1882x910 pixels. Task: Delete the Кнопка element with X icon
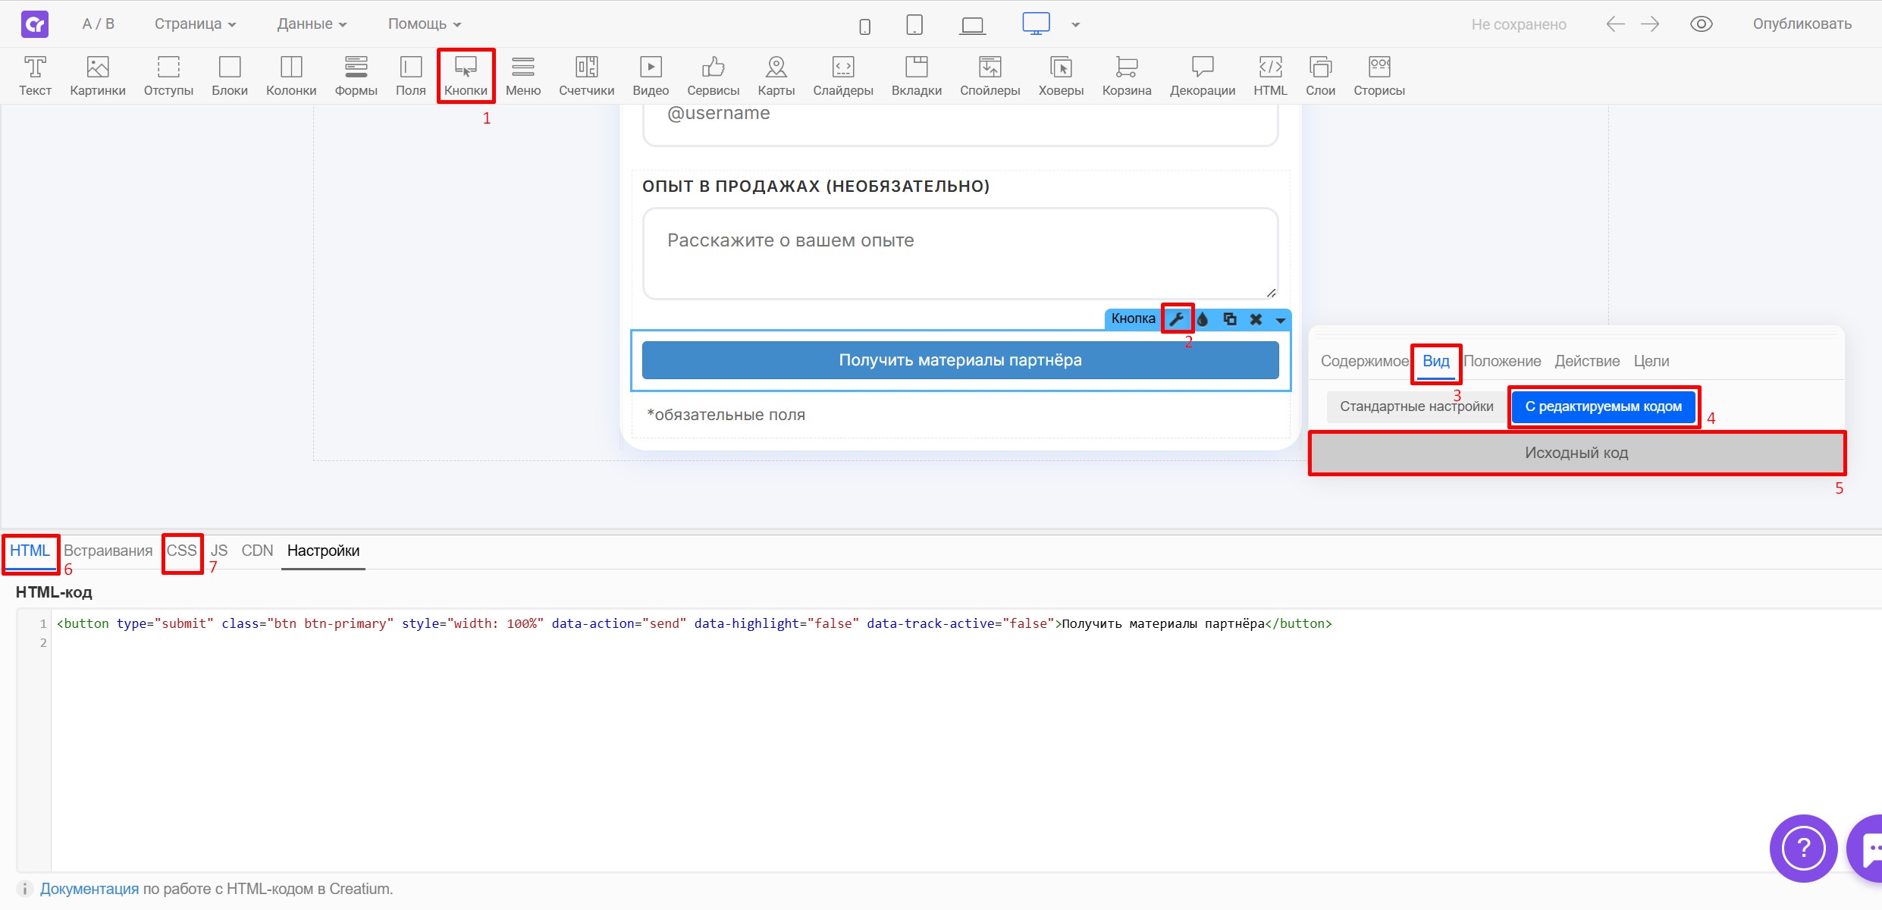point(1256,319)
